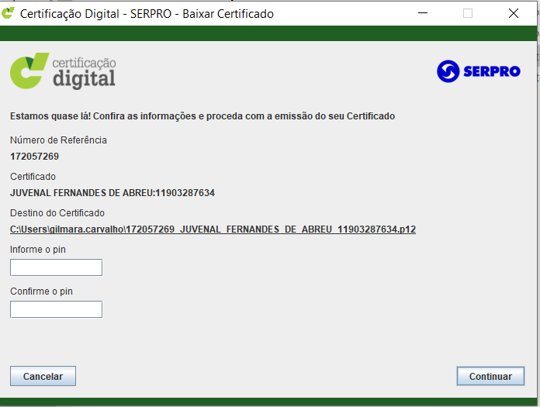Click the reference number 172057269
The height and width of the screenshot is (407, 540).
pyautogui.click(x=34, y=157)
